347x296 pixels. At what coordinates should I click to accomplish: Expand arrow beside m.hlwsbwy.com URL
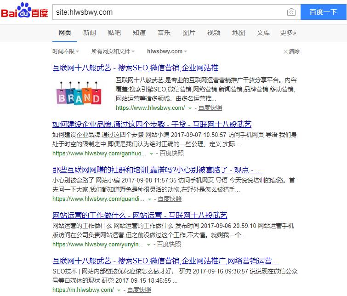(119, 290)
